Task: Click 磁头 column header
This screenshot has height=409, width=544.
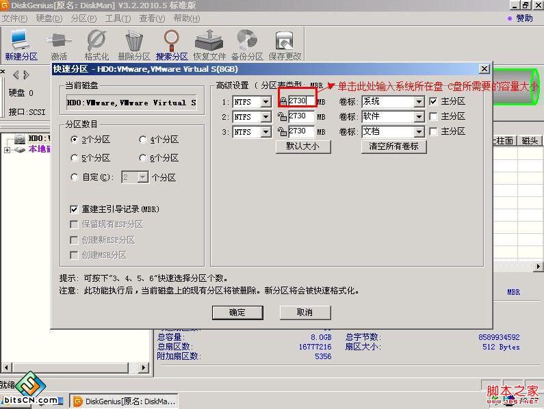Action: coord(530,141)
